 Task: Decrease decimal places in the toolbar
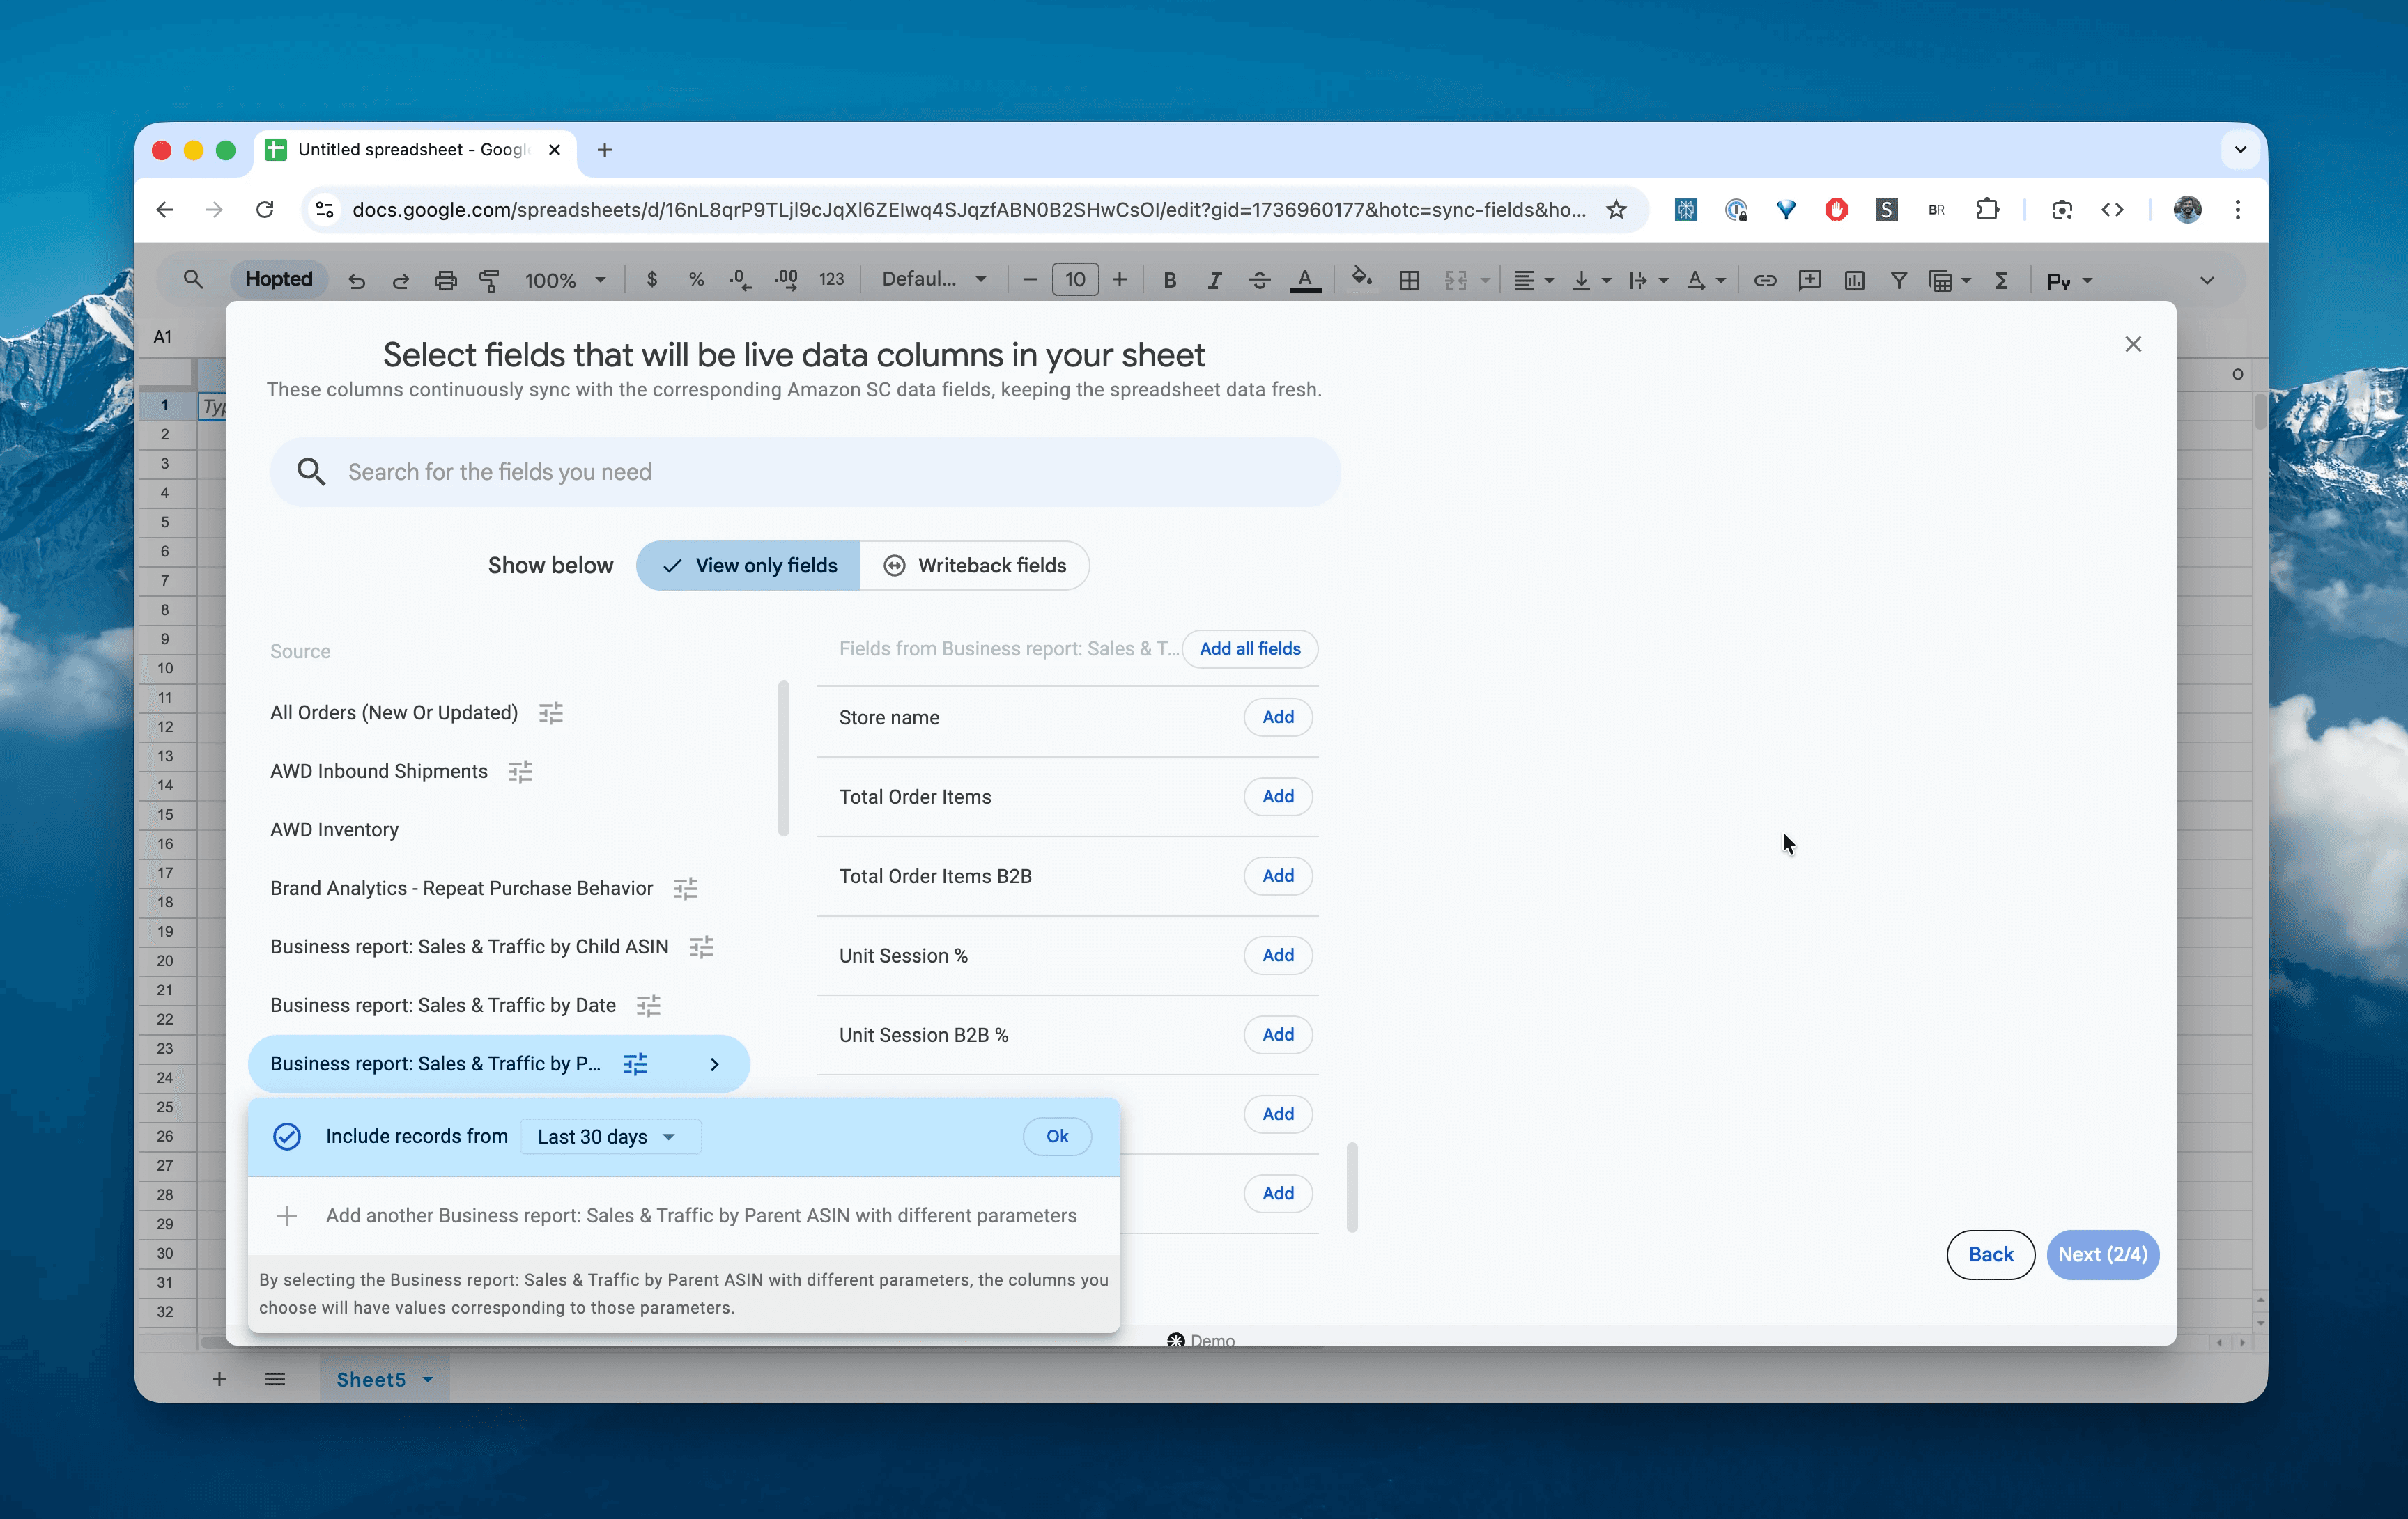point(740,280)
